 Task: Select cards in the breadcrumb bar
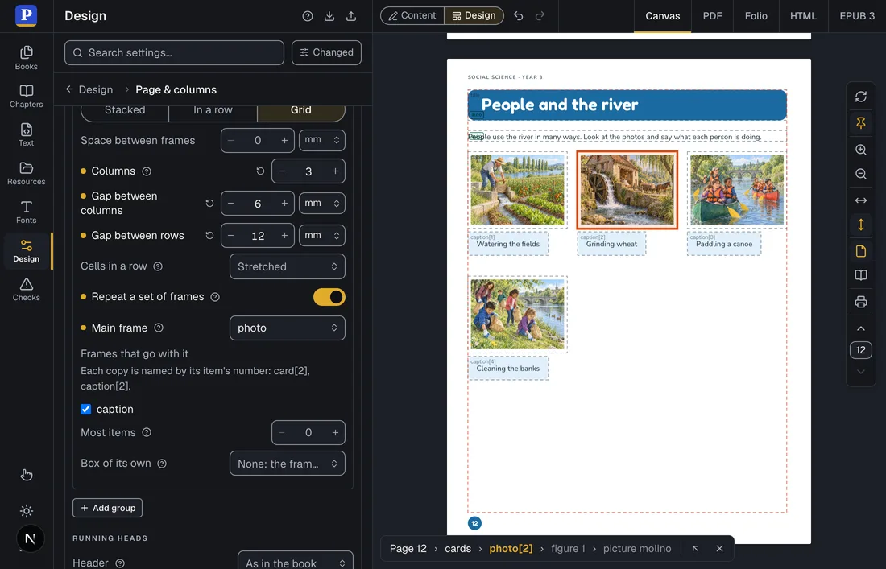[x=457, y=549]
